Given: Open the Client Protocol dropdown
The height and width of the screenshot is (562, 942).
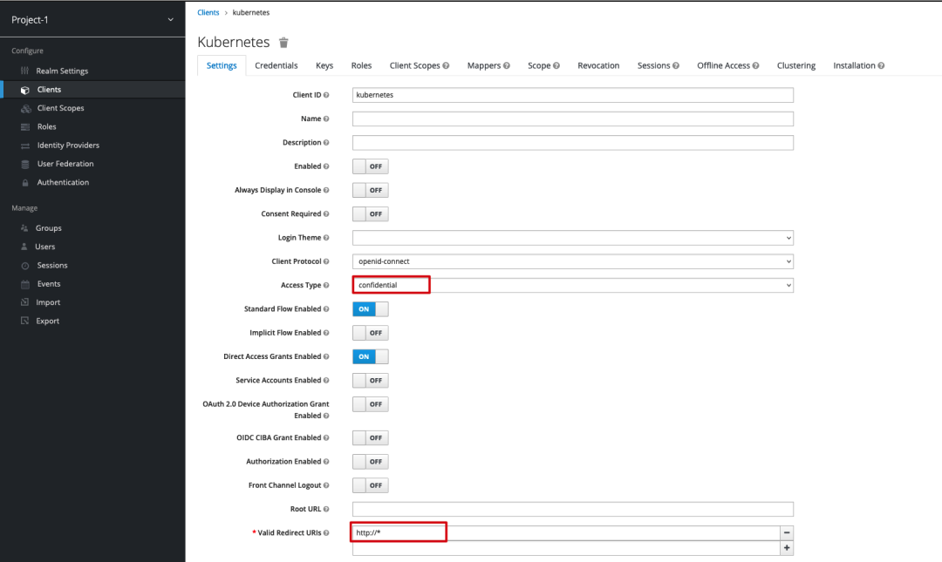Looking at the screenshot, I should click(x=572, y=261).
